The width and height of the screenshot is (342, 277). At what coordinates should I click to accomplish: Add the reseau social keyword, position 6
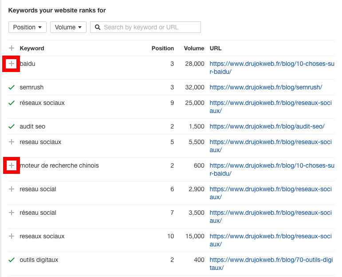(x=12, y=189)
